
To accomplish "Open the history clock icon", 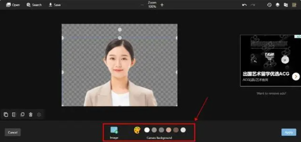I will pos(269,5).
